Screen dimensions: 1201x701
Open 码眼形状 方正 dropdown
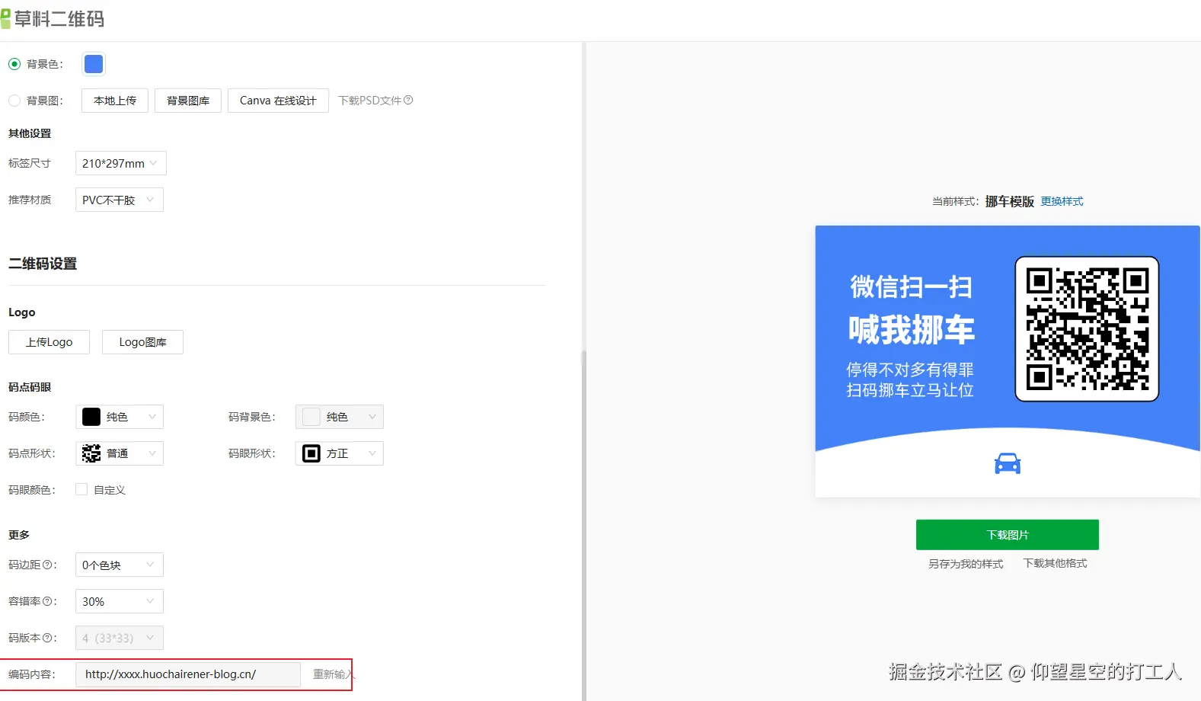pyautogui.click(x=340, y=453)
